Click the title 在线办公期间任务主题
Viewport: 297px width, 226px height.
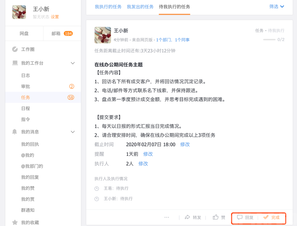pos(118,65)
